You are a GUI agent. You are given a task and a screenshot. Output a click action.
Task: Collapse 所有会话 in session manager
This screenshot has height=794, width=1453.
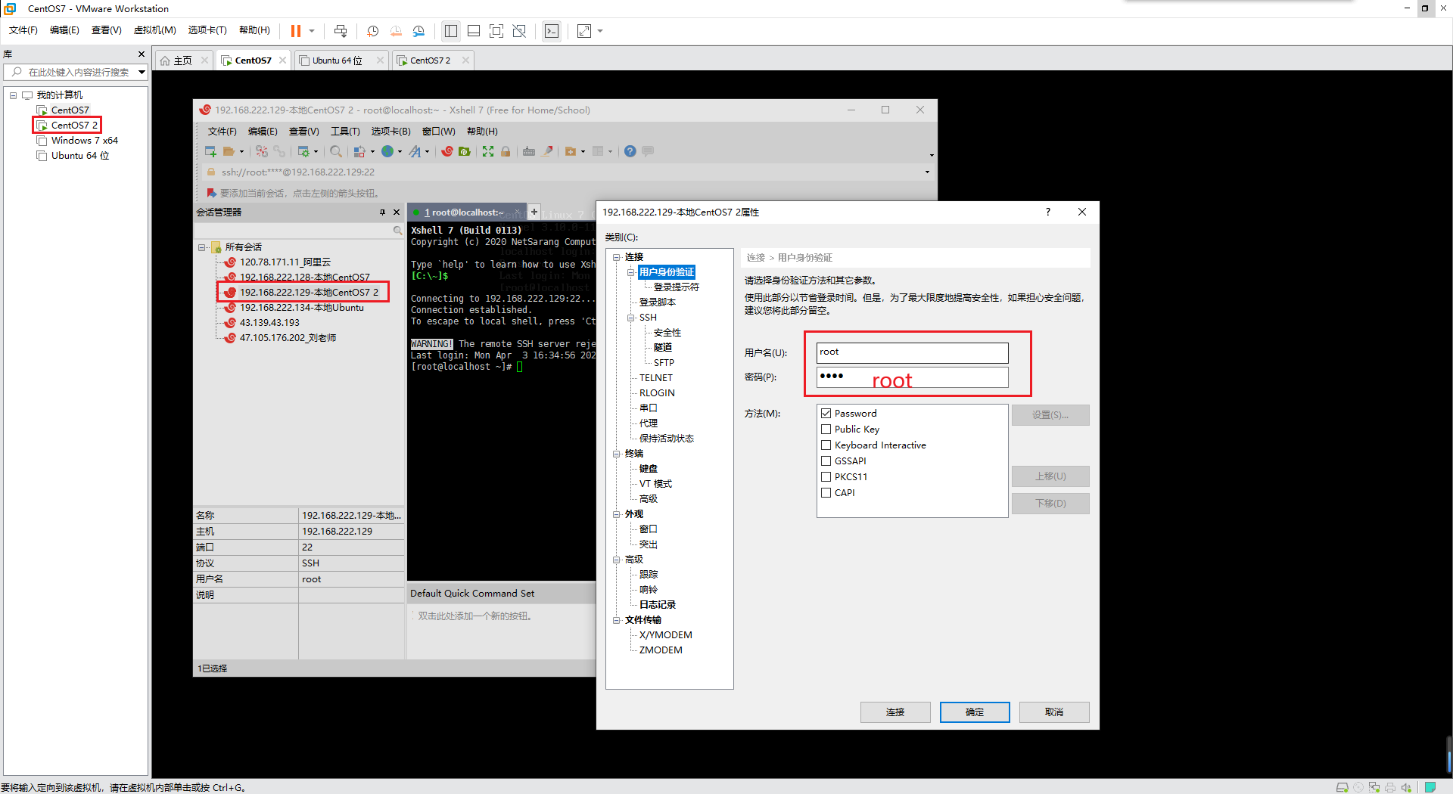click(202, 247)
